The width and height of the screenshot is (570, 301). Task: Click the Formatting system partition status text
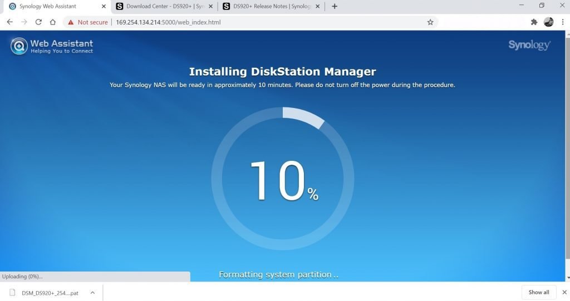click(278, 275)
